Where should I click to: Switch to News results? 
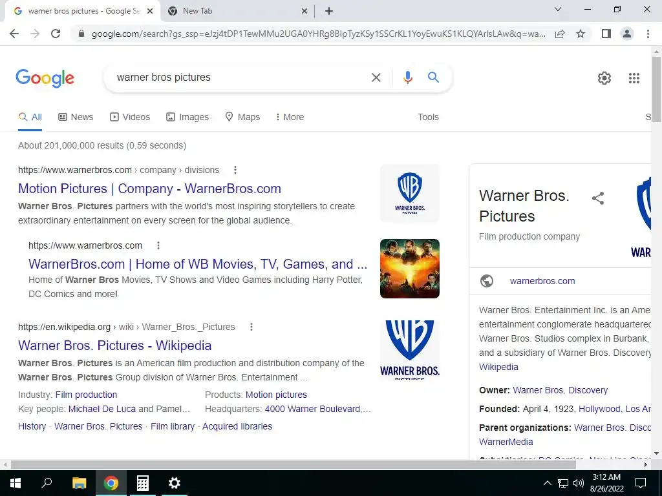coord(76,117)
